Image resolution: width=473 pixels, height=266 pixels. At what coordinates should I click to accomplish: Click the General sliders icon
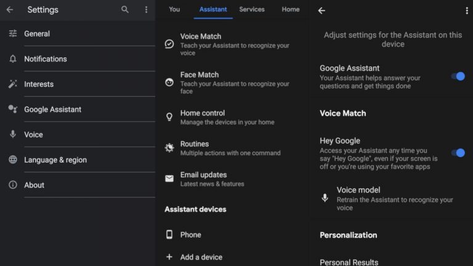pyautogui.click(x=13, y=33)
